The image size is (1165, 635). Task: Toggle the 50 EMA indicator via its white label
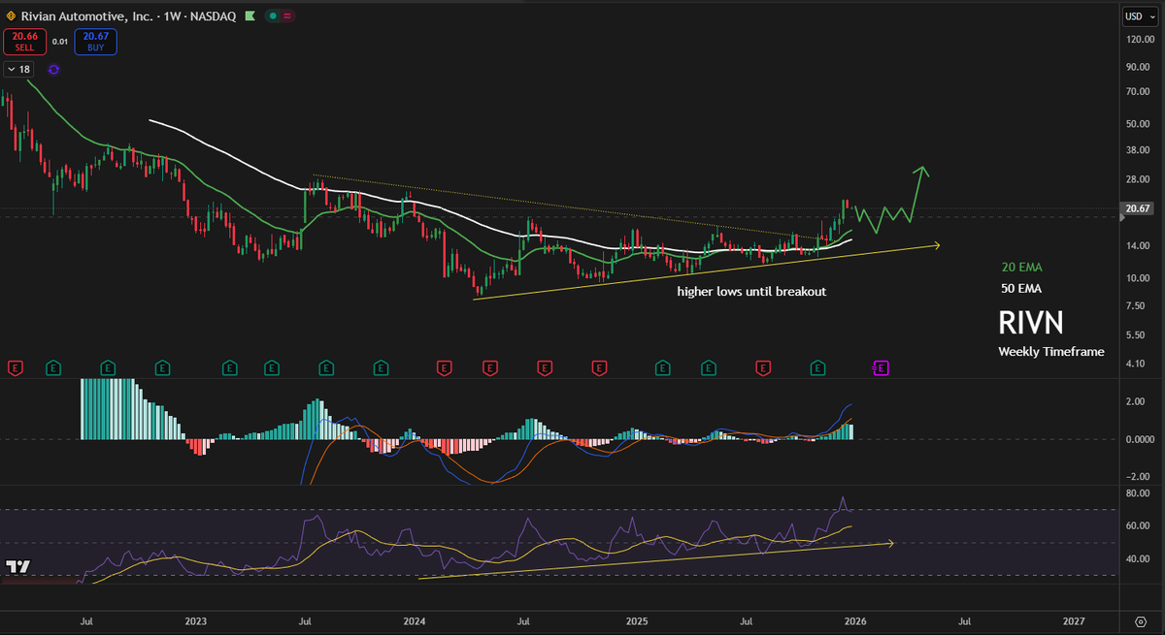click(x=1020, y=288)
